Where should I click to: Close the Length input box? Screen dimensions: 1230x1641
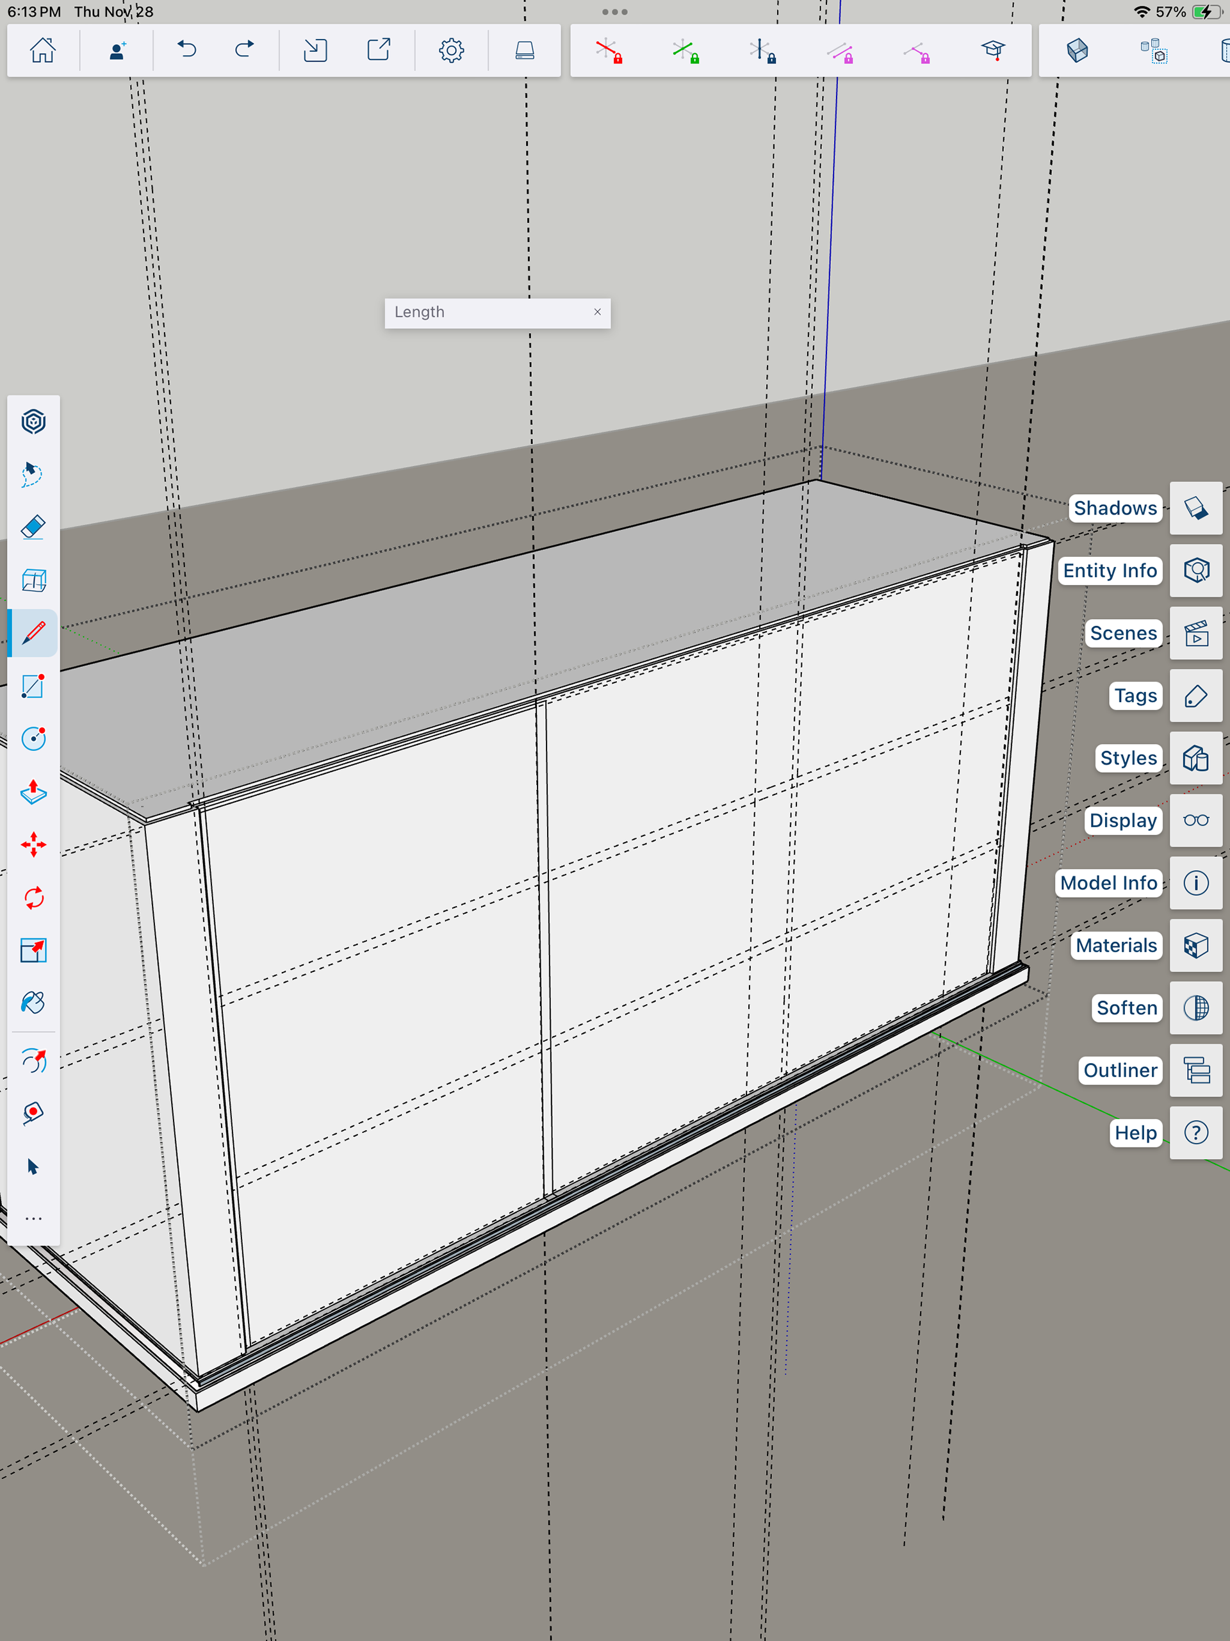coord(597,312)
